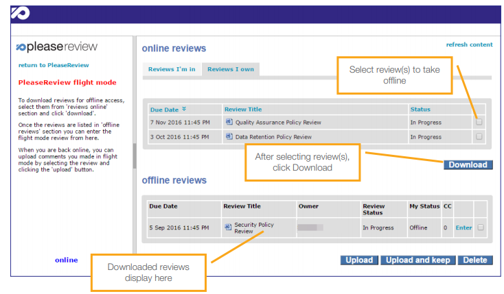This screenshot has height=294, width=504.
Task: Click the document icon beside Security Policy Review
Action: click(x=228, y=227)
